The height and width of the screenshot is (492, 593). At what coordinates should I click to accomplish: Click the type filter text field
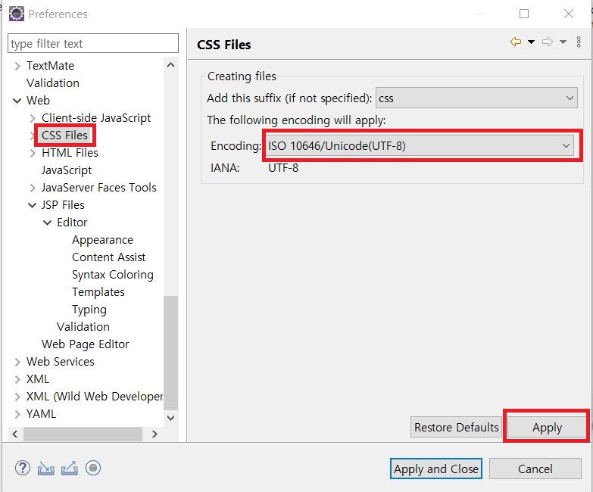point(93,43)
